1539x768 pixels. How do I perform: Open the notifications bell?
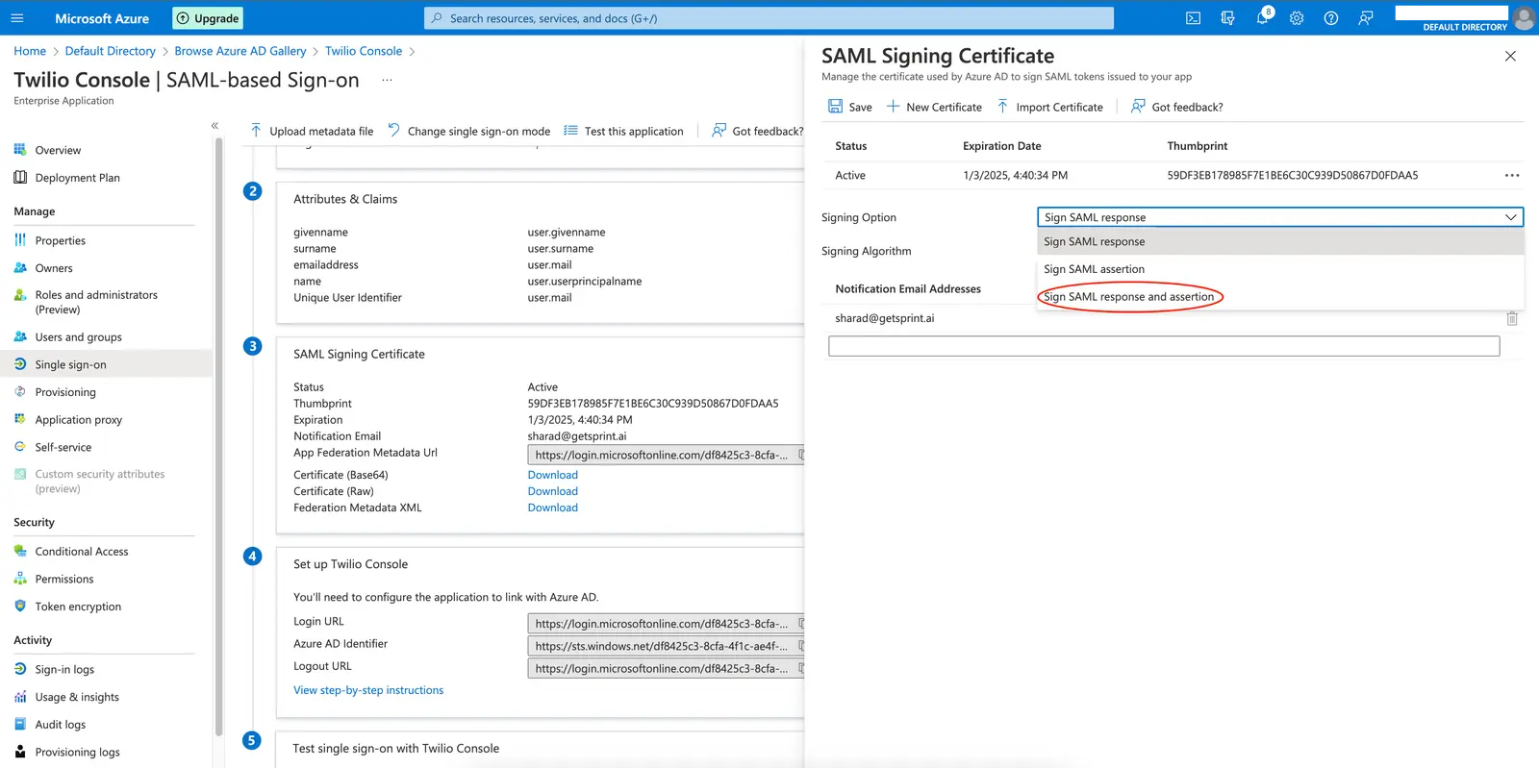[x=1263, y=18]
